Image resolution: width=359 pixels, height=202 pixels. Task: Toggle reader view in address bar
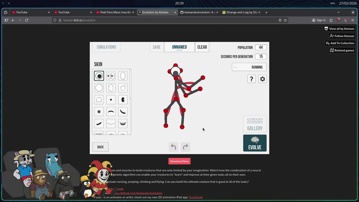point(280,20)
